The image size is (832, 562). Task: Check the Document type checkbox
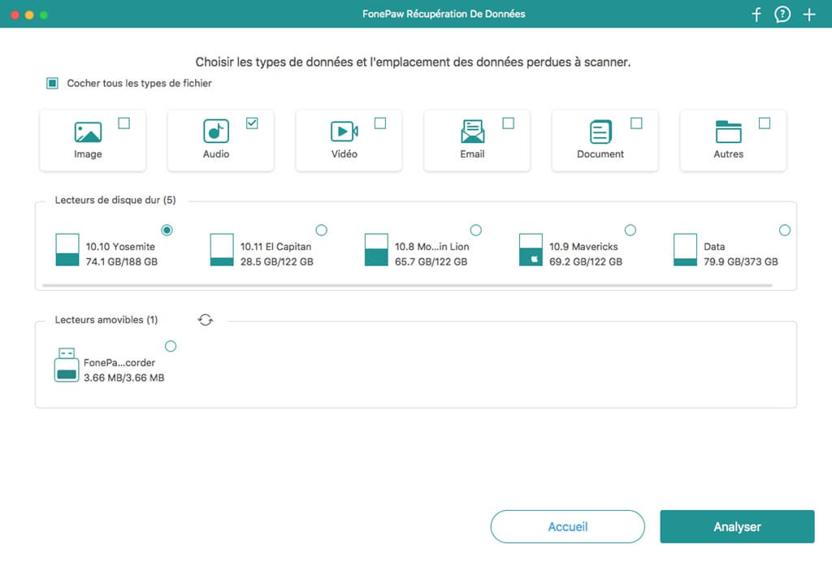click(636, 123)
